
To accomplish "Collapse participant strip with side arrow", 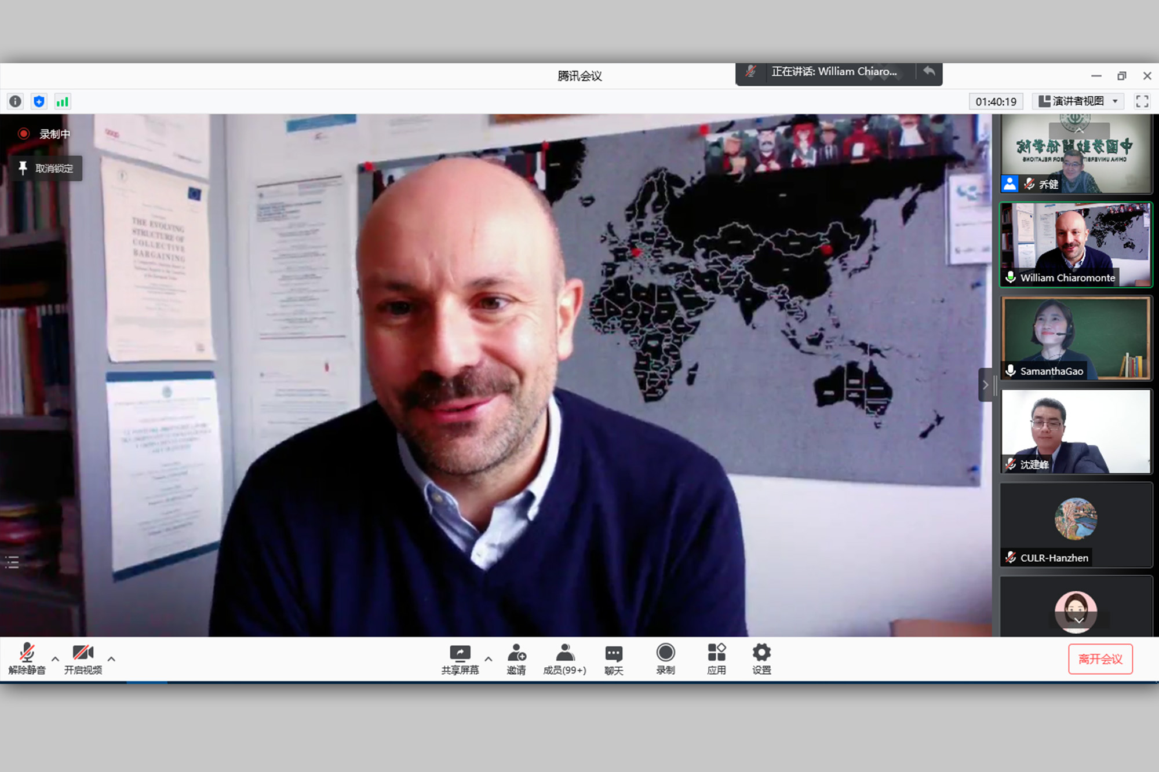I will pos(985,385).
